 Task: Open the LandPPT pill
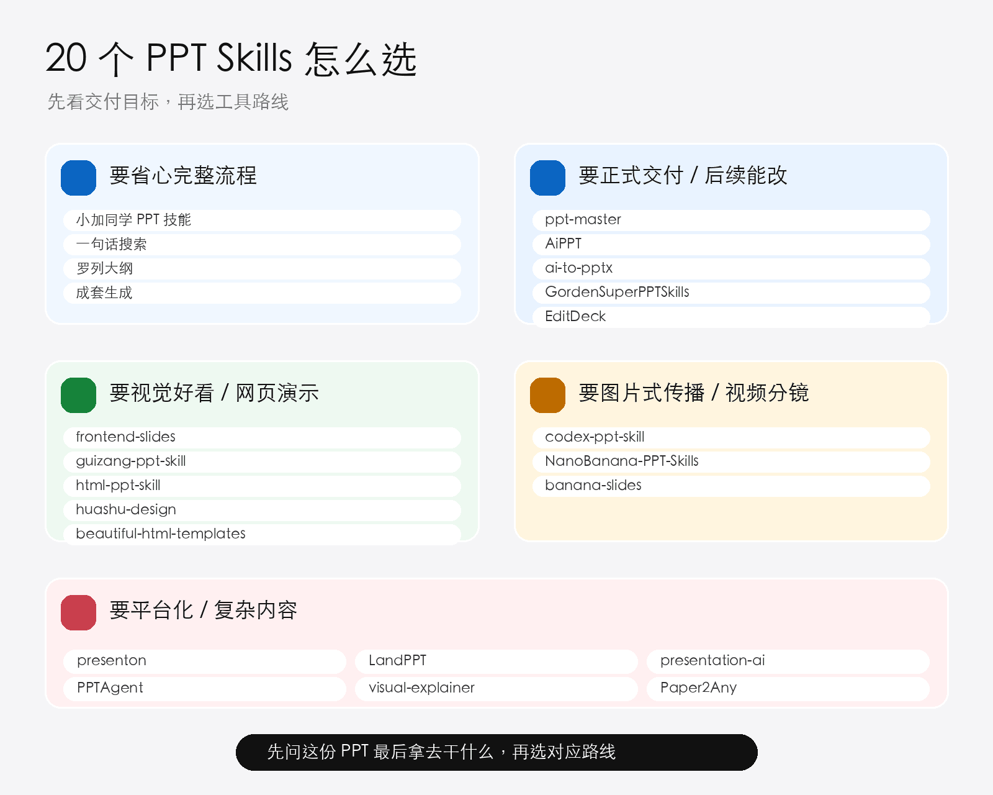[496, 661]
